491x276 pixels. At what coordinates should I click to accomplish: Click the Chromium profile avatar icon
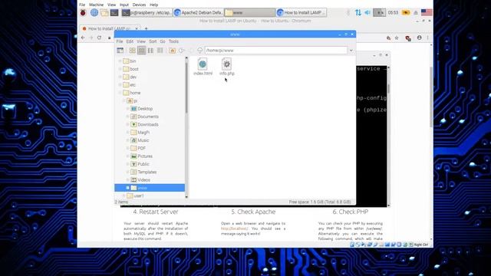419,38
